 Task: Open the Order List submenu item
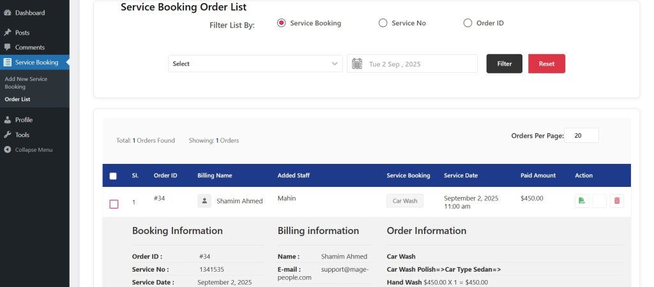pos(17,99)
